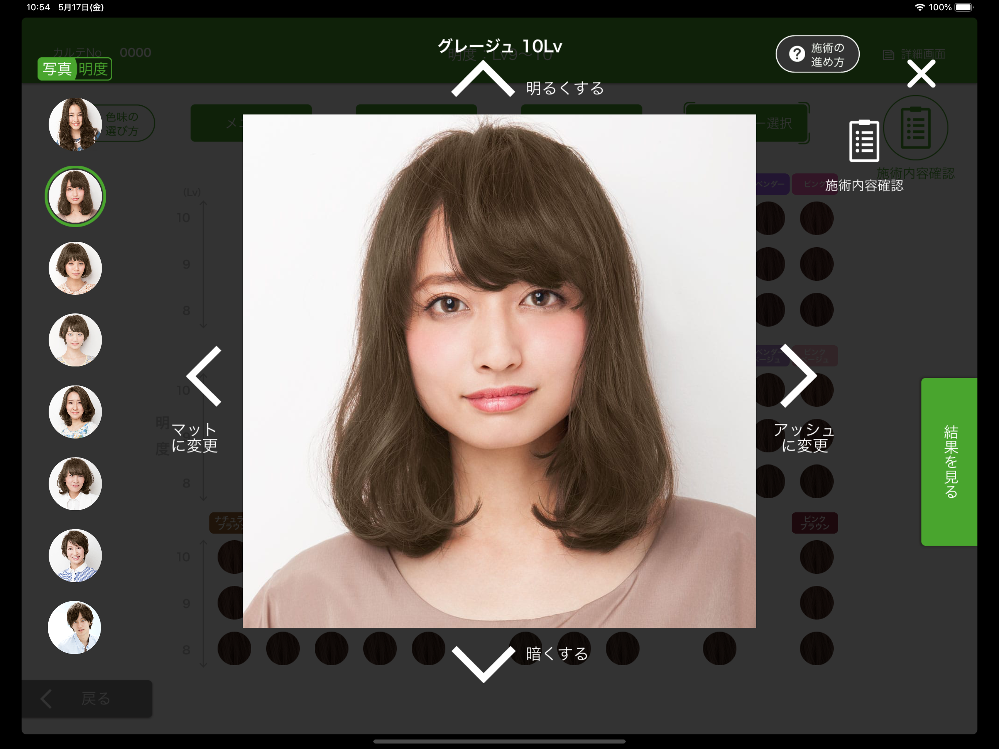Click the down chevron to darken hair color
The height and width of the screenshot is (749, 999).
[x=483, y=664]
